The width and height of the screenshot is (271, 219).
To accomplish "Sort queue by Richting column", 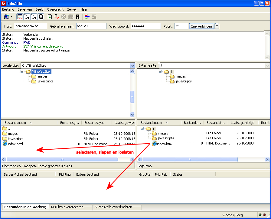I will coord(65,174).
